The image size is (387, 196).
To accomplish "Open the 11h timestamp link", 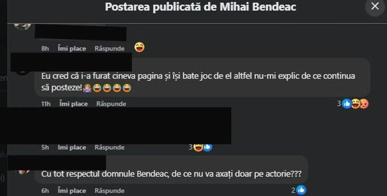I will (46, 104).
